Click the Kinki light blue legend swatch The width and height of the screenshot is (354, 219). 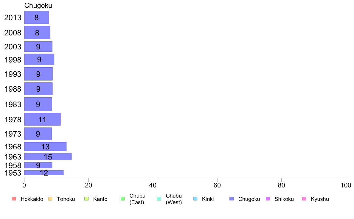(x=195, y=199)
